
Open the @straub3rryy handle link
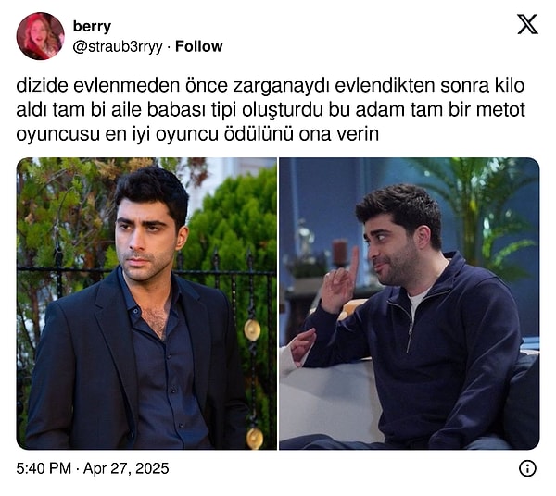coord(118,47)
